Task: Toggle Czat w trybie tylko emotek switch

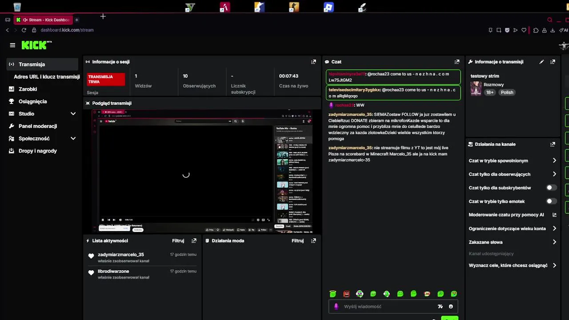Action: [551, 201]
